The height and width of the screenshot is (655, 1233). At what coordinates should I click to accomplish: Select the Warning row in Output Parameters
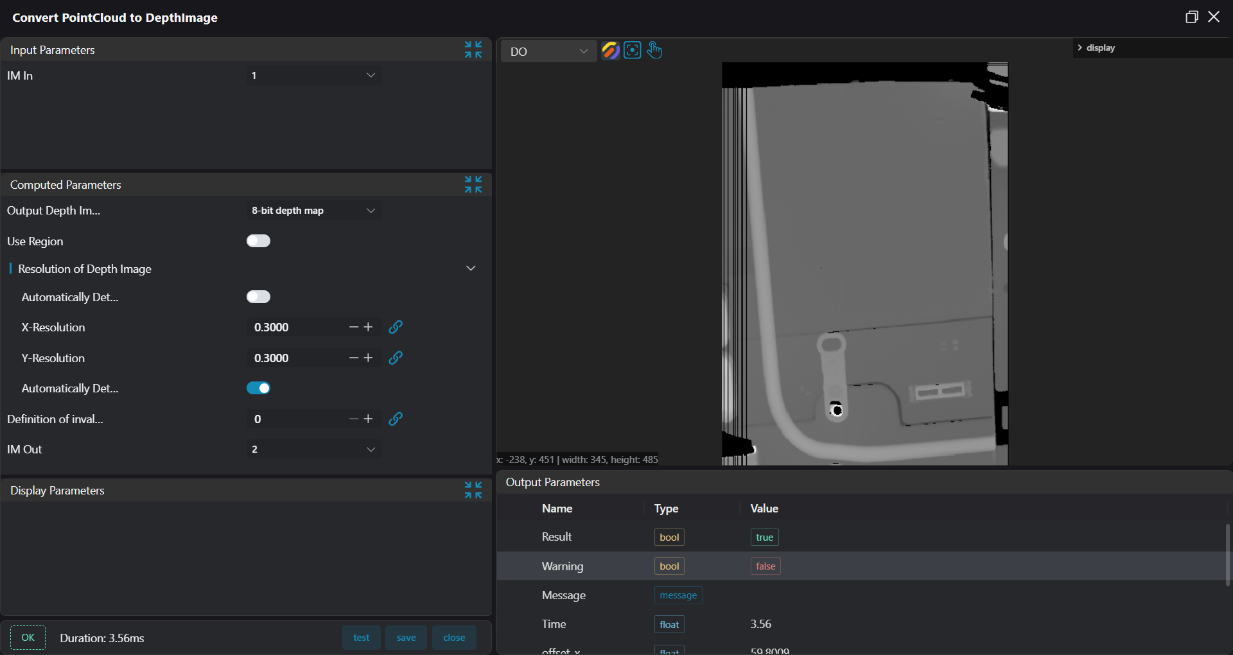[x=861, y=566]
